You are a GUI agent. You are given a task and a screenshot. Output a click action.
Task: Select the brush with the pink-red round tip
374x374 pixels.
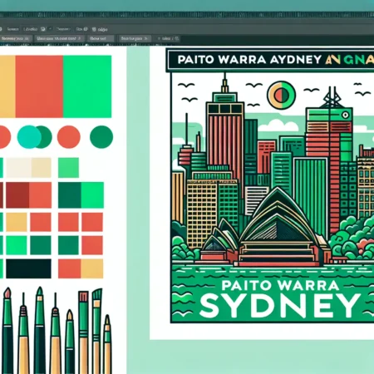click(7, 331)
